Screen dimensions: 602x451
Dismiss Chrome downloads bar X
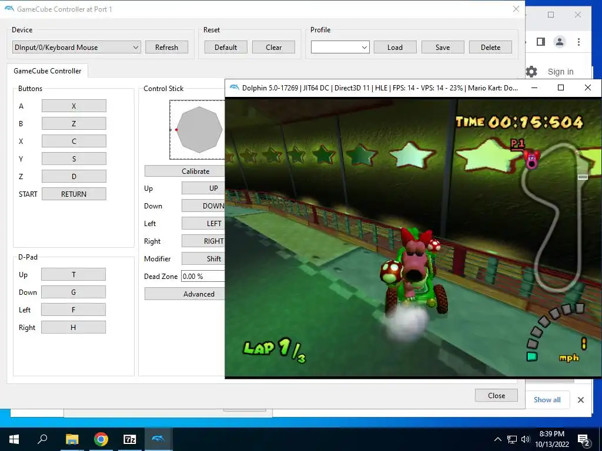pos(580,400)
